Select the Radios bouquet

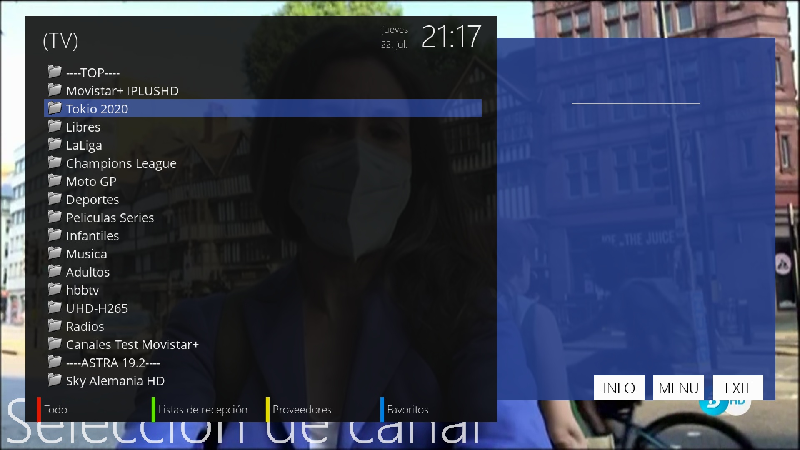85,326
